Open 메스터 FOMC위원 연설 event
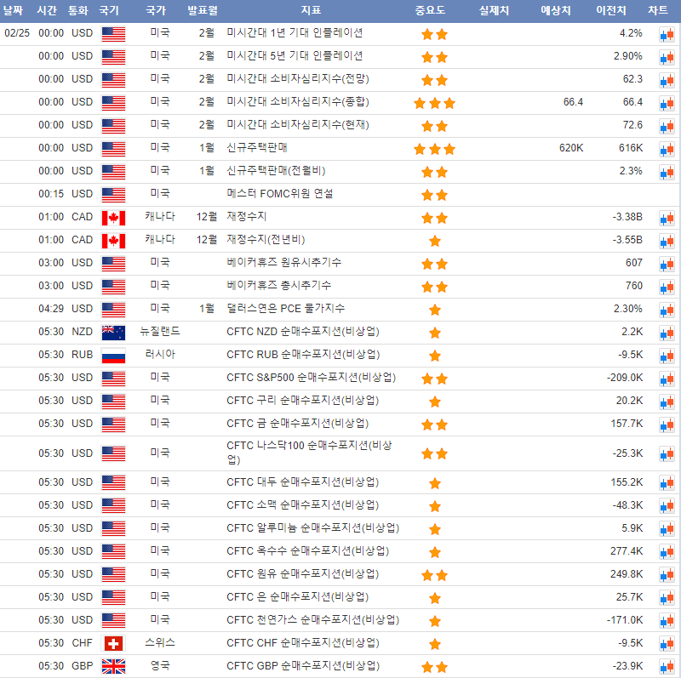The width and height of the screenshot is (681, 678). (279, 194)
